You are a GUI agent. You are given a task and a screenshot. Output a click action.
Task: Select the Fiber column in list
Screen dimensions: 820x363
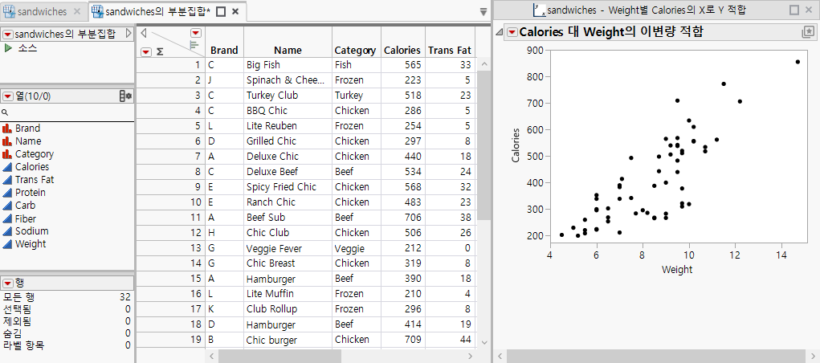click(x=26, y=218)
